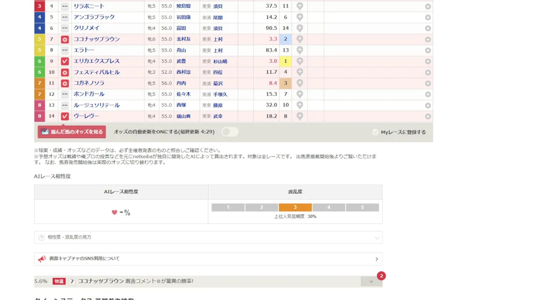Click the gray 波乱度 level 5 segment
Image resolution: width=534 pixels, height=300 pixels.
pos(363,207)
